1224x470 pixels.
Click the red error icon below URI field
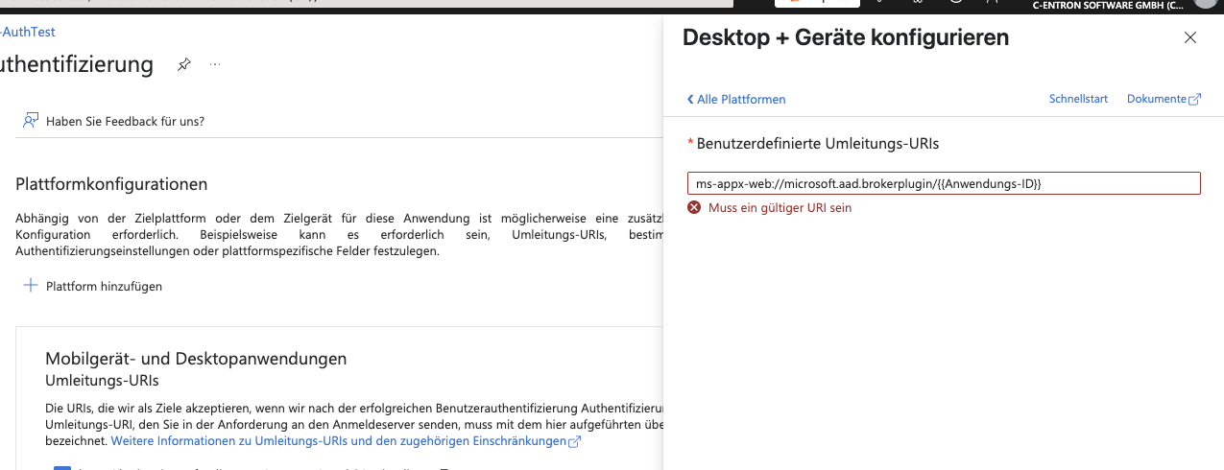694,208
